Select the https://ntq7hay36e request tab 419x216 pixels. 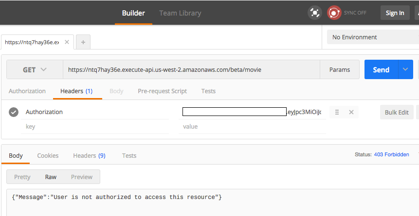pos(32,42)
